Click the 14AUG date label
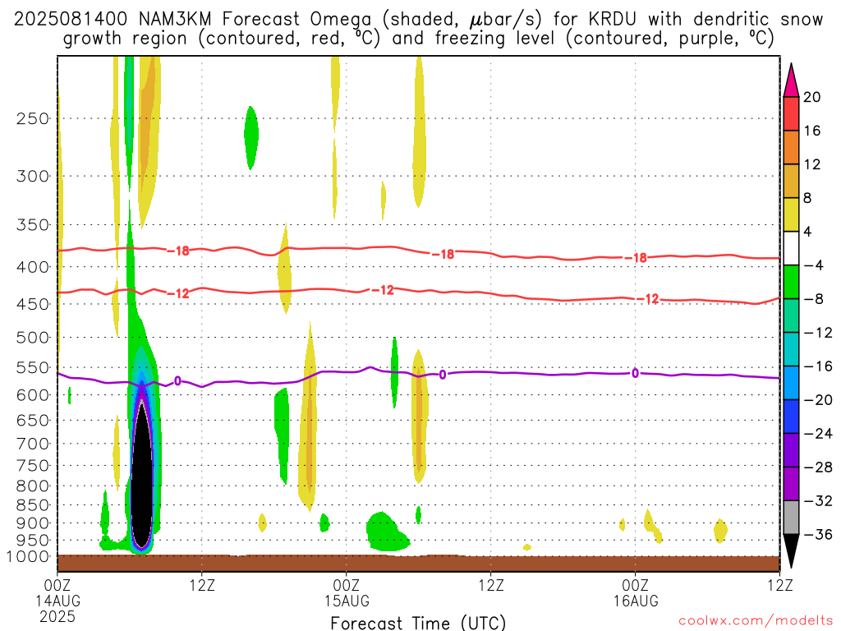The image size is (841, 631). pos(58,601)
